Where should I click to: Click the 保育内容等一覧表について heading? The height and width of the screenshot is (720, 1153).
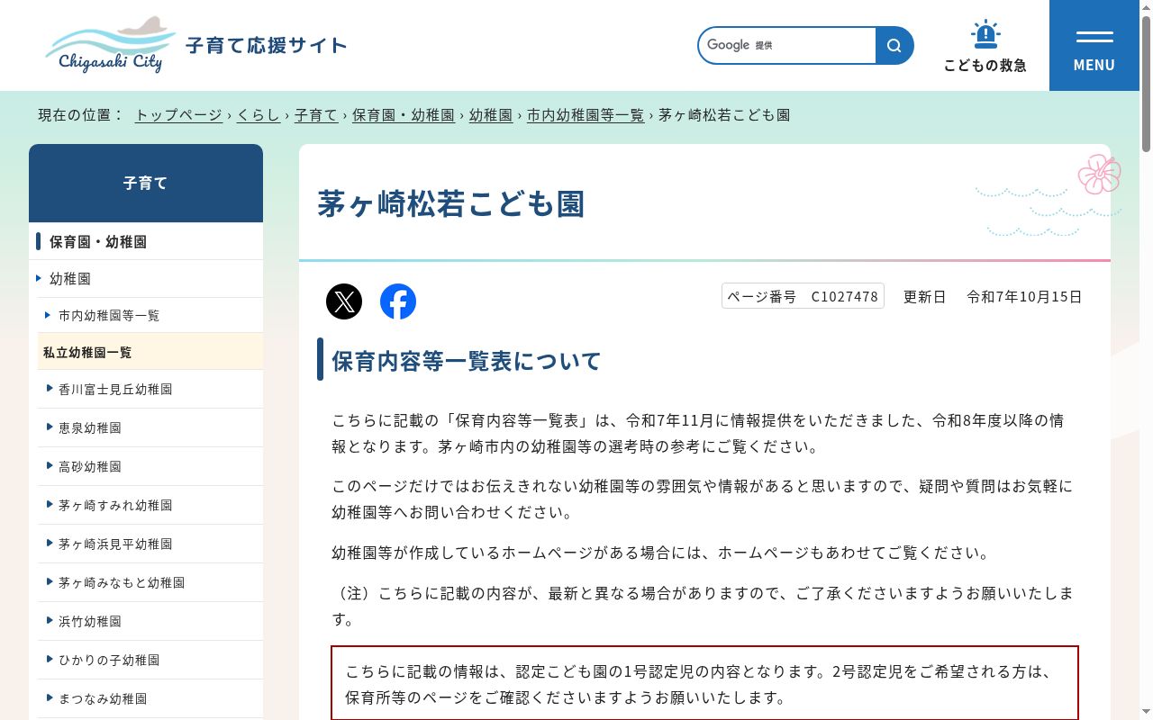(467, 361)
